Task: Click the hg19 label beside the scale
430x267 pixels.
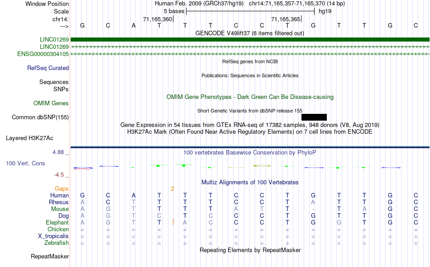Action: tap(325, 11)
